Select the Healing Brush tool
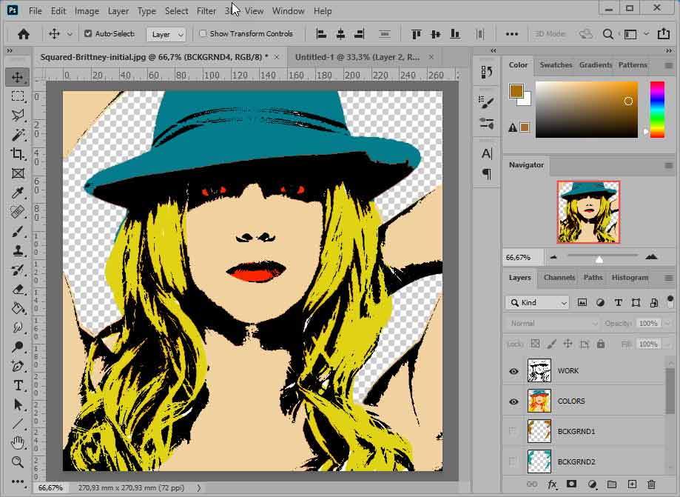 pos(17,212)
